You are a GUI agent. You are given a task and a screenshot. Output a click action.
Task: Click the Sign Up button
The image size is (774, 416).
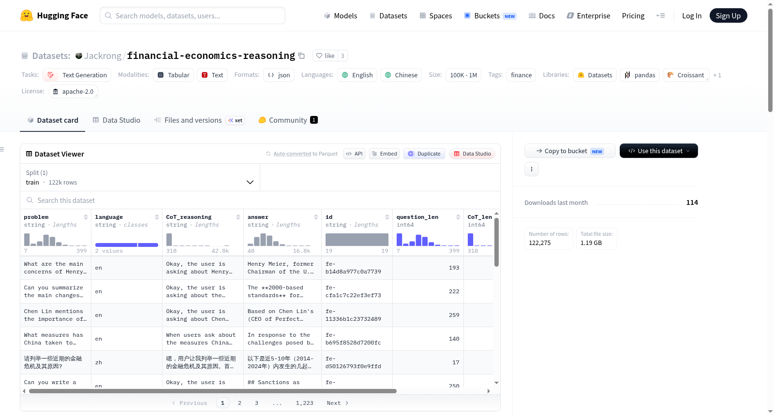coord(728,15)
